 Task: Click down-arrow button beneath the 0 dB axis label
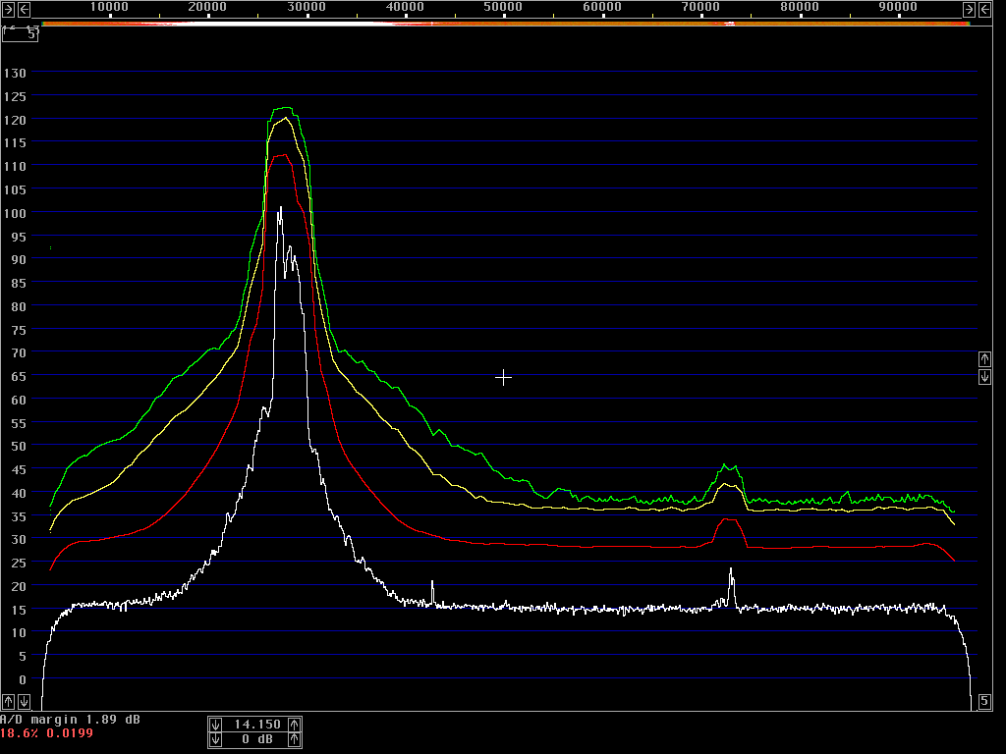[24, 701]
